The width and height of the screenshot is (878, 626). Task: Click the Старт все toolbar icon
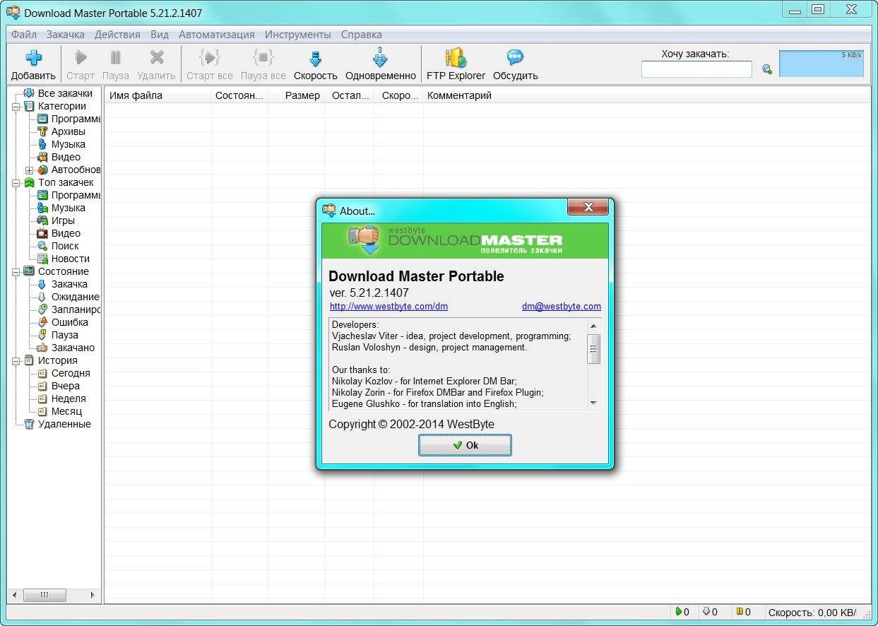click(210, 64)
